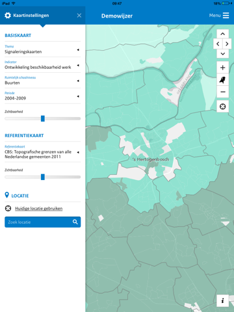
Task: Close the Kaartinstellingen panel
Action: (x=79, y=16)
